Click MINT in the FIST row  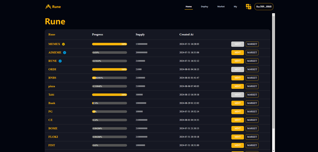pos(238,145)
